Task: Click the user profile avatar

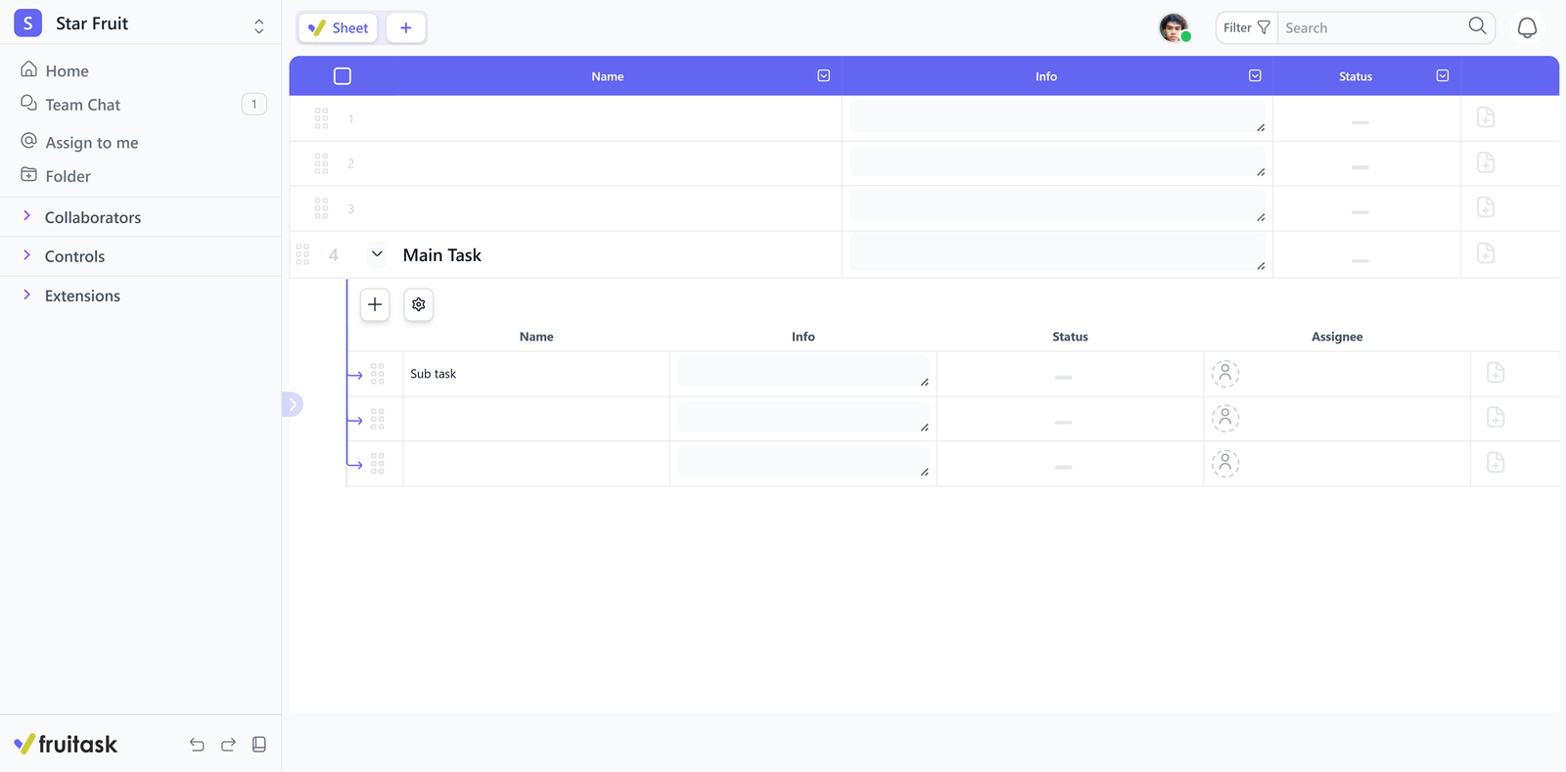Action: (1174, 28)
